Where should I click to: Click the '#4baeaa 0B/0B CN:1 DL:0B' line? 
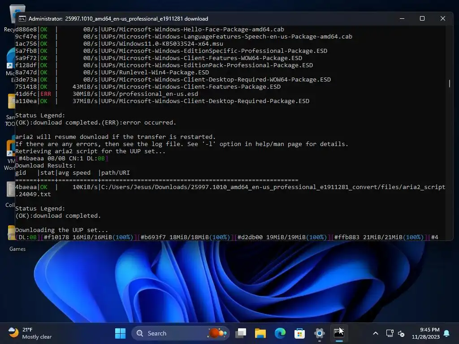(x=62, y=158)
